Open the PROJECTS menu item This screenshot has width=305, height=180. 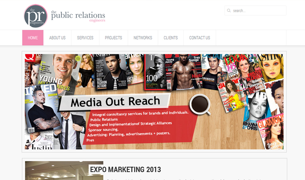pyautogui.click(x=113, y=37)
